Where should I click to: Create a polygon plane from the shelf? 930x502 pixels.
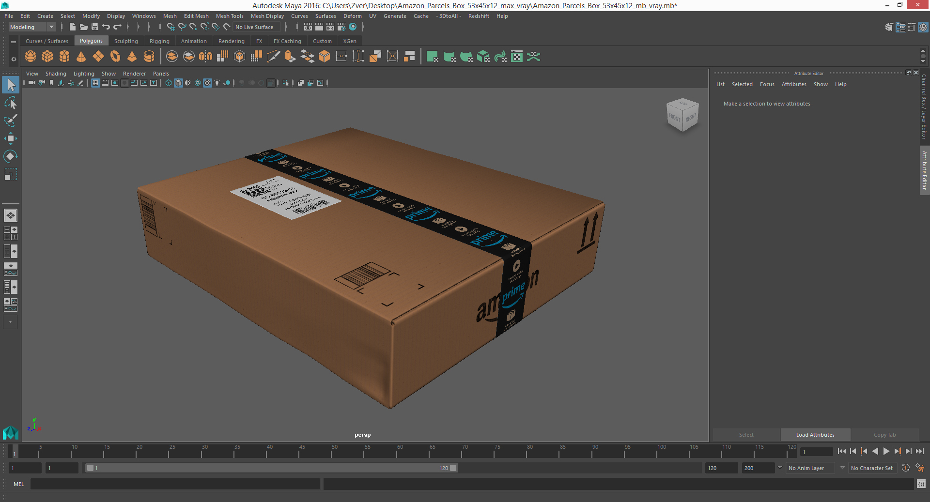(98, 57)
